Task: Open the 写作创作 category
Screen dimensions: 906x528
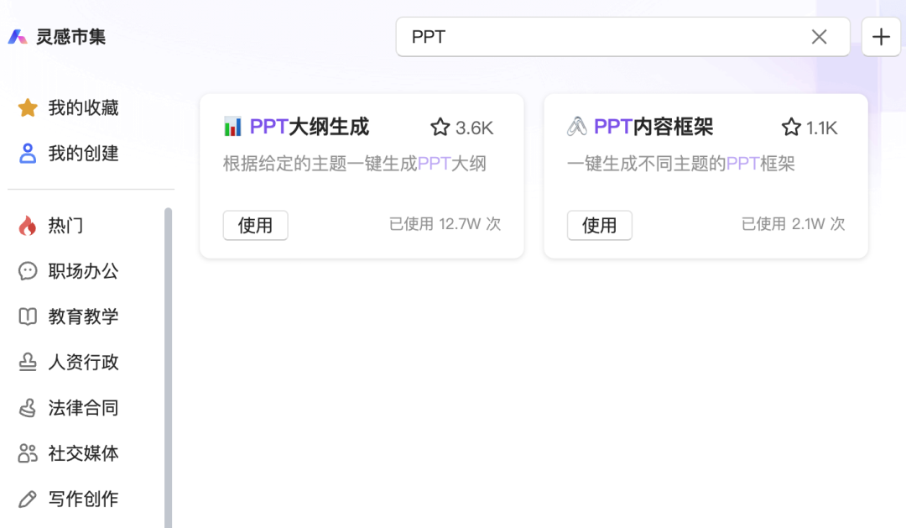Action: point(75,499)
